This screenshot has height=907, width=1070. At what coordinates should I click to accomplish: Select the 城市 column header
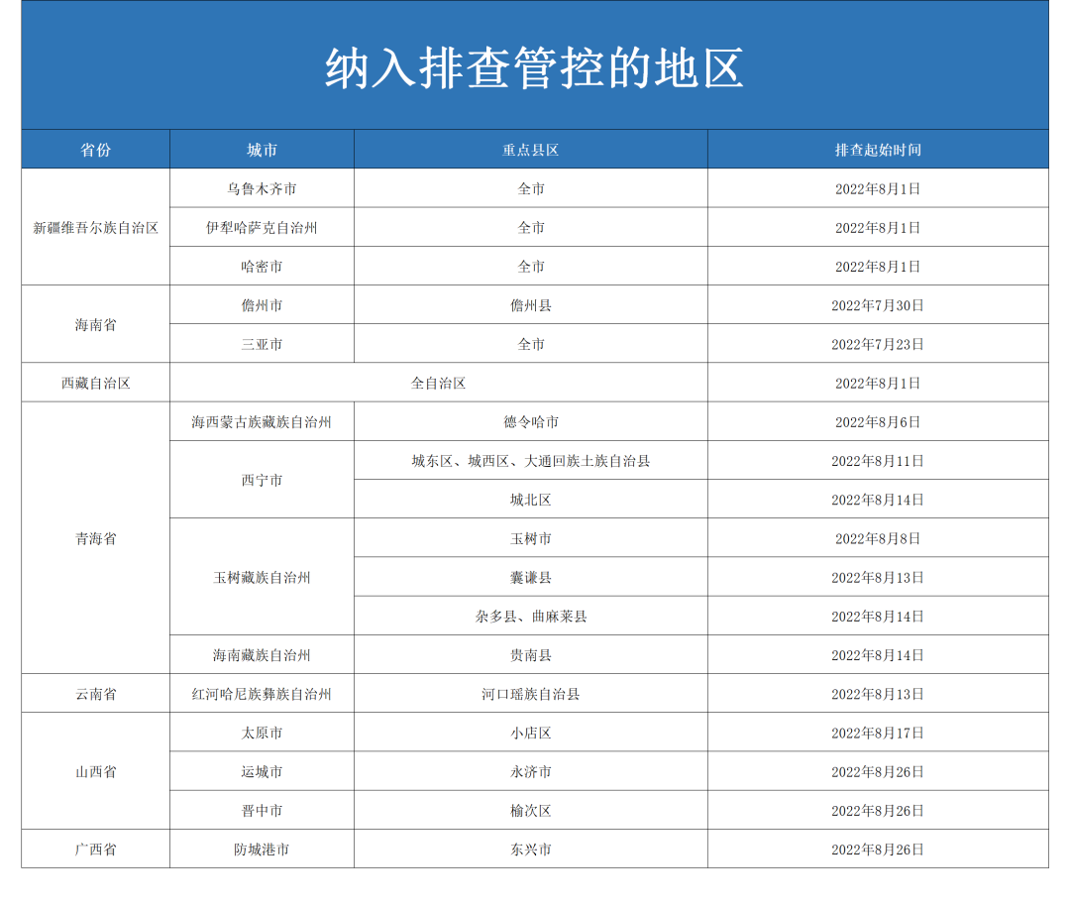tap(262, 150)
